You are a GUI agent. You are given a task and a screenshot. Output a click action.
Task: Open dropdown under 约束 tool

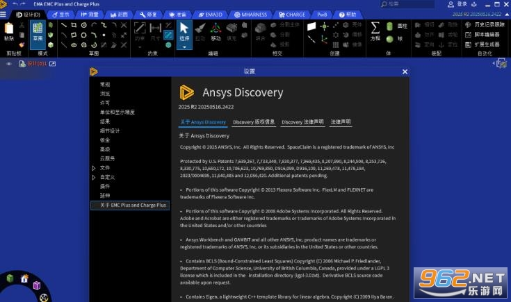point(140,47)
